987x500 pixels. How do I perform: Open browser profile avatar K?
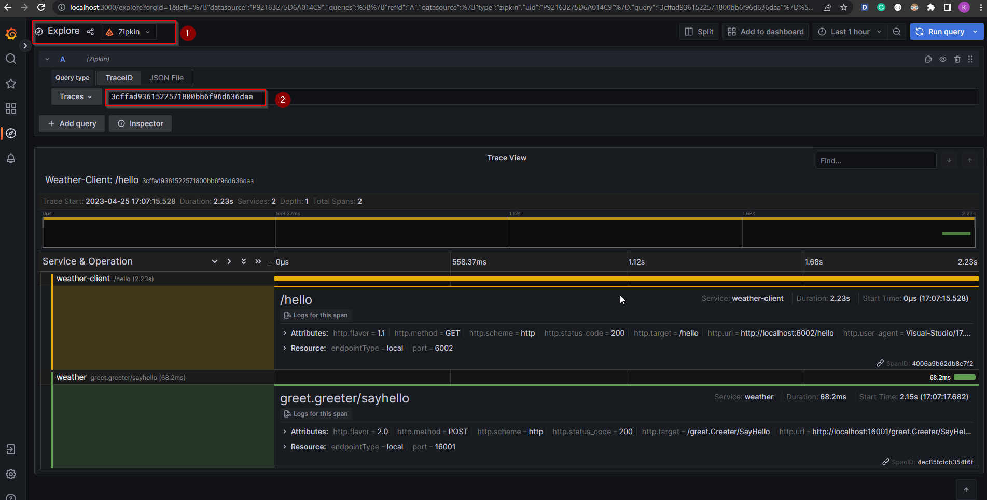coord(964,7)
